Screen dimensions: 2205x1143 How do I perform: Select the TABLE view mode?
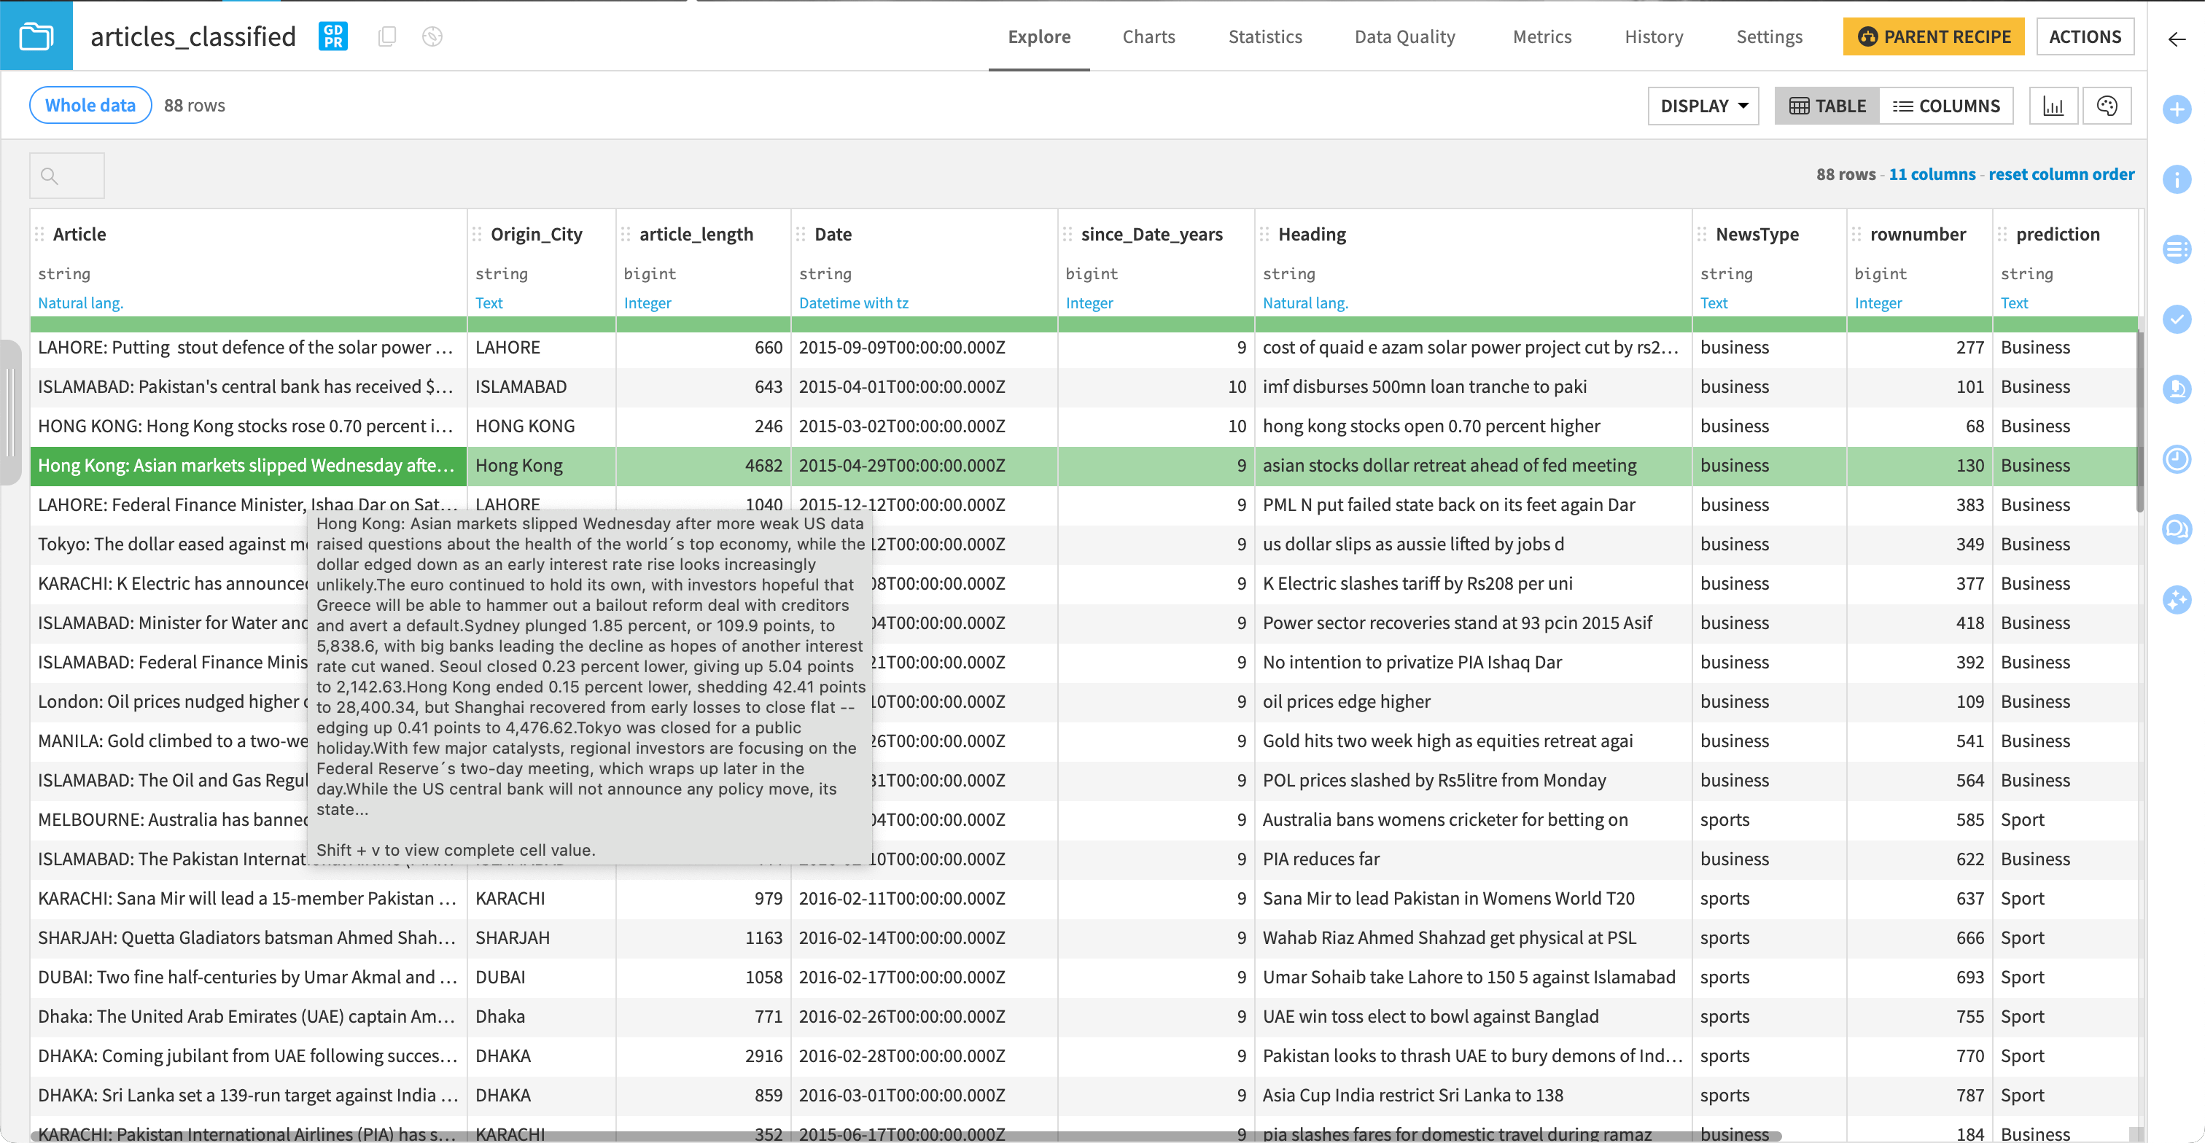coord(1827,105)
